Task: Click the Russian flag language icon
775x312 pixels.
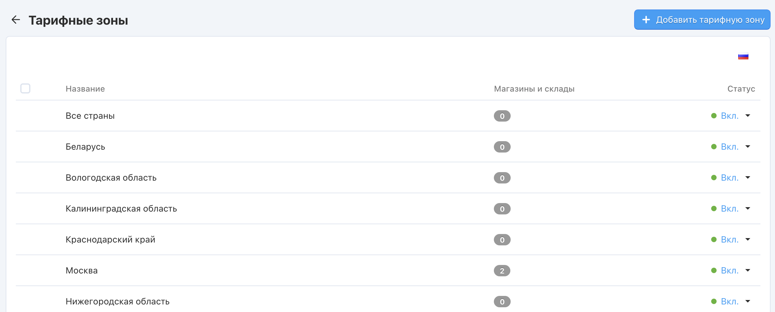Action: 743,57
